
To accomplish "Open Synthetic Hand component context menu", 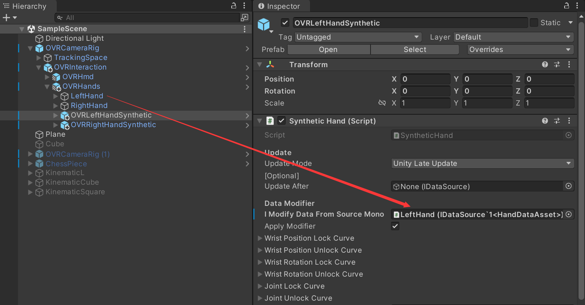I will pos(569,121).
